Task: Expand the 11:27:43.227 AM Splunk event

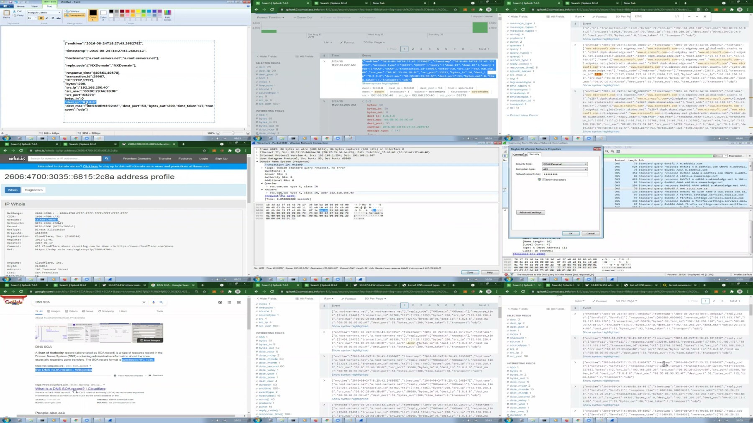Action: (x=324, y=61)
